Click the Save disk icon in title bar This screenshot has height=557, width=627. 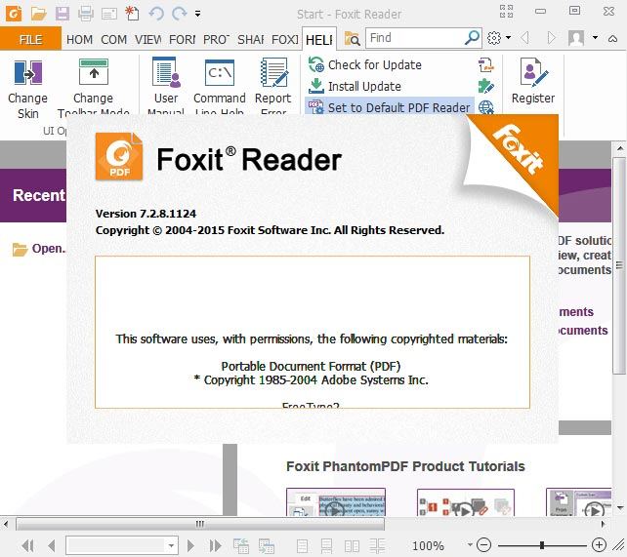click(63, 14)
